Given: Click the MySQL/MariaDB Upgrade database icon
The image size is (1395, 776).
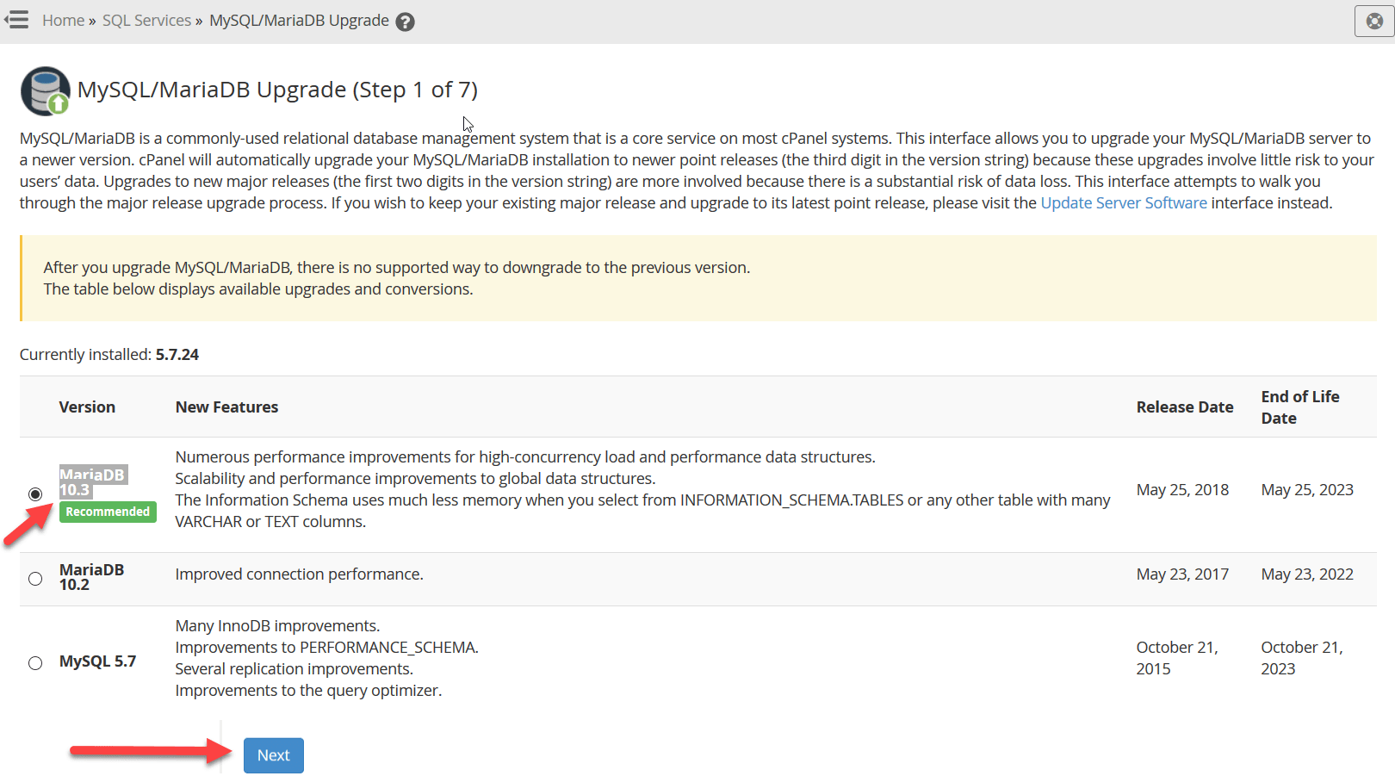Looking at the screenshot, I should click(45, 91).
